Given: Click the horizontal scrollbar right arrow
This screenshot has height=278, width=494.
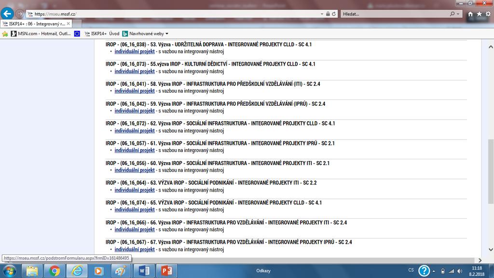Looking at the screenshot, I should click(480, 260).
